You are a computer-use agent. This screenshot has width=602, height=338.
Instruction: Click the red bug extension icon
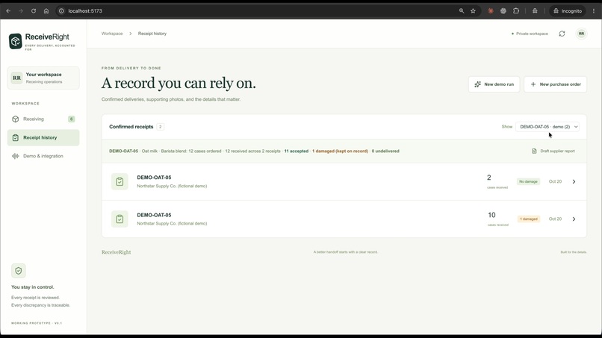pyautogui.click(x=491, y=11)
